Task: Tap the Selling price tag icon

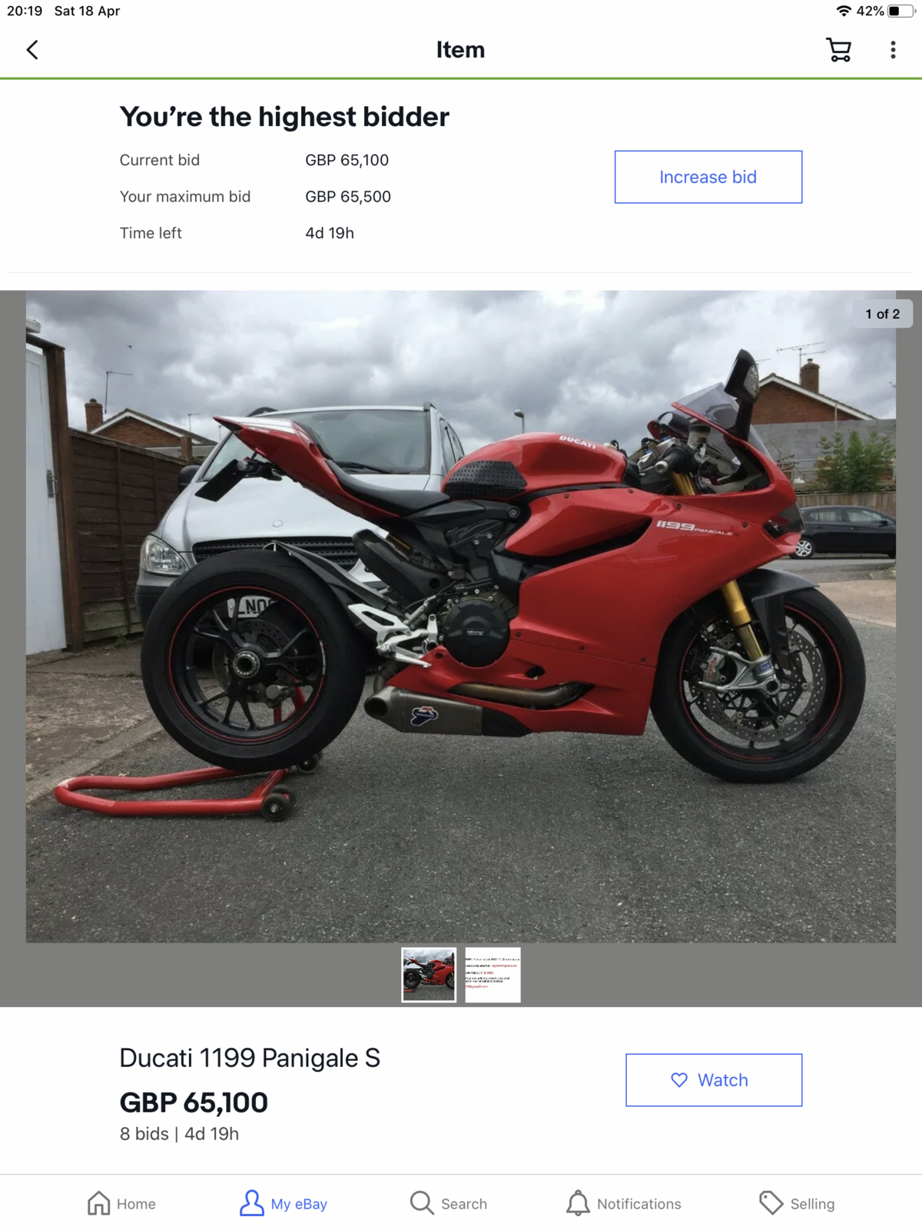Action: pos(771,1203)
